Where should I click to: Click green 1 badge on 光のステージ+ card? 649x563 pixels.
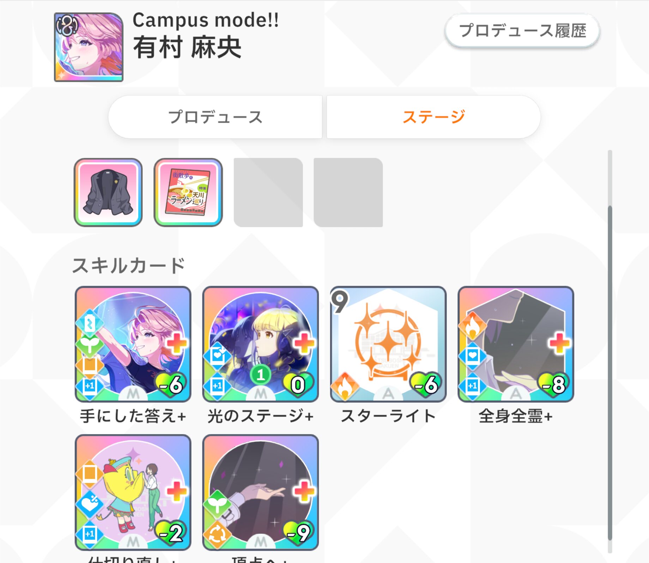(261, 374)
